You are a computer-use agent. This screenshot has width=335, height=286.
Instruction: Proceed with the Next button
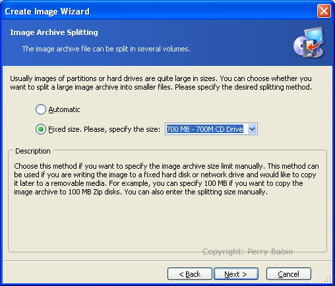click(236, 274)
